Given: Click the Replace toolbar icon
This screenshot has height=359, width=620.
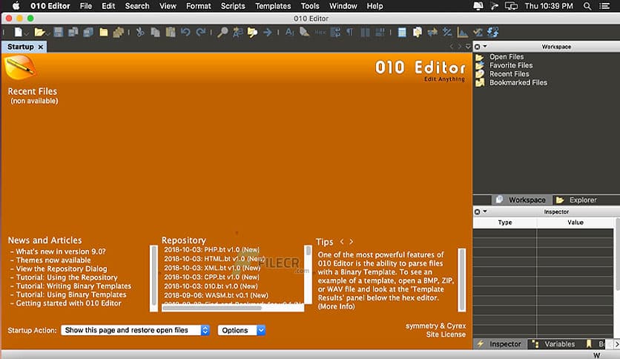Looking at the screenshot, I should tap(237, 33).
